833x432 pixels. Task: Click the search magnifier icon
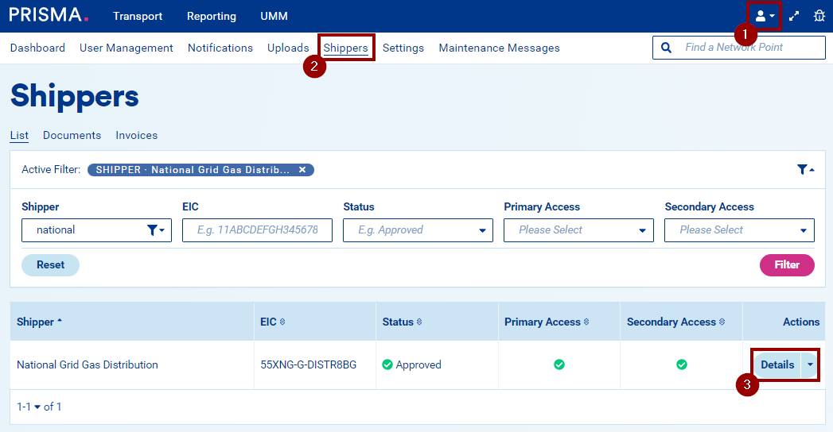pyautogui.click(x=666, y=48)
